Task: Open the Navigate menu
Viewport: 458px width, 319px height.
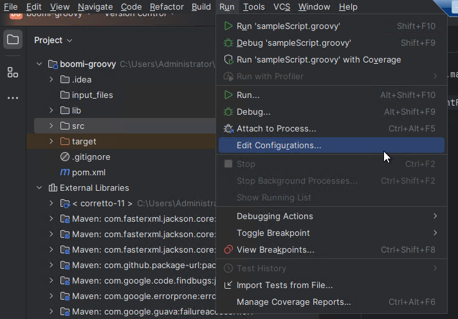Action: coord(95,6)
